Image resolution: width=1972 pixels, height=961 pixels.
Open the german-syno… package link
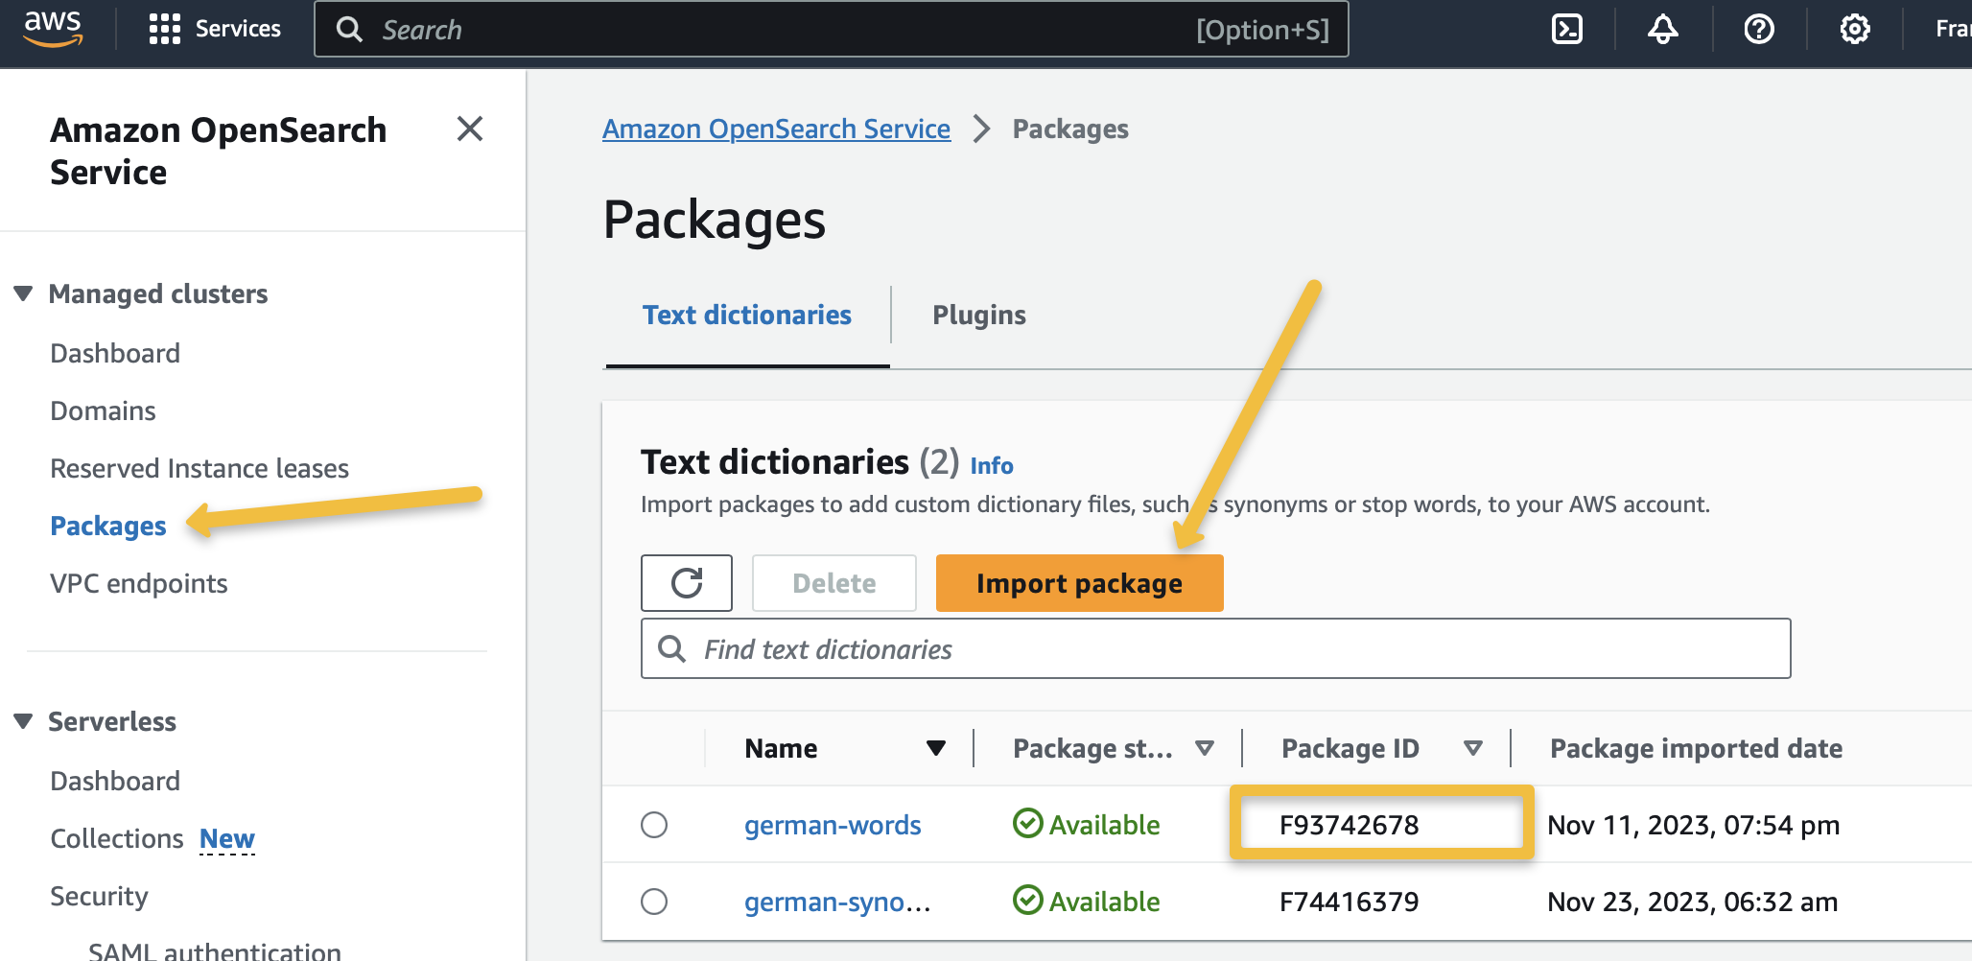click(837, 902)
